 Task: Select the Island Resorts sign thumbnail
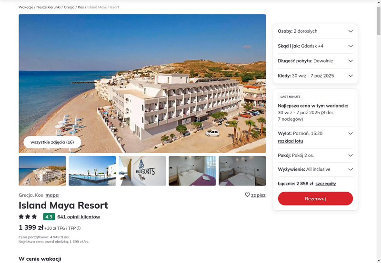142,171
